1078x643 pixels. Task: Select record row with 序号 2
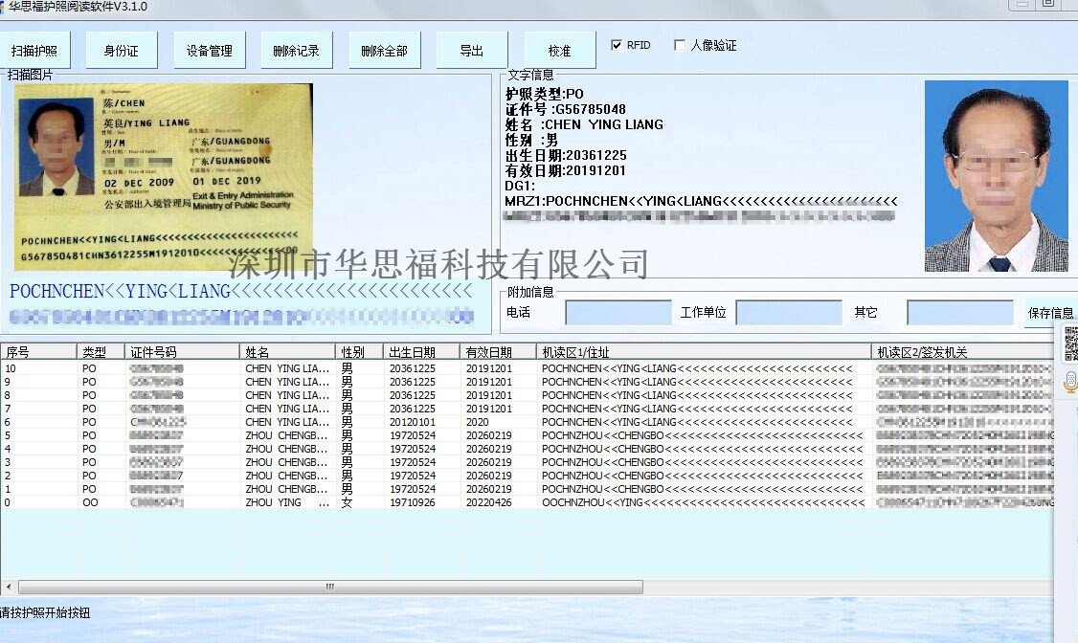(527, 476)
